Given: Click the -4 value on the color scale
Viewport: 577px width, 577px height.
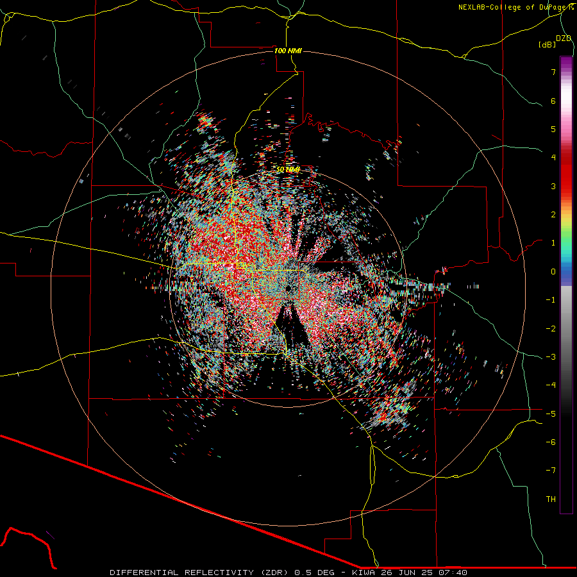Looking at the screenshot, I should pos(551,385).
